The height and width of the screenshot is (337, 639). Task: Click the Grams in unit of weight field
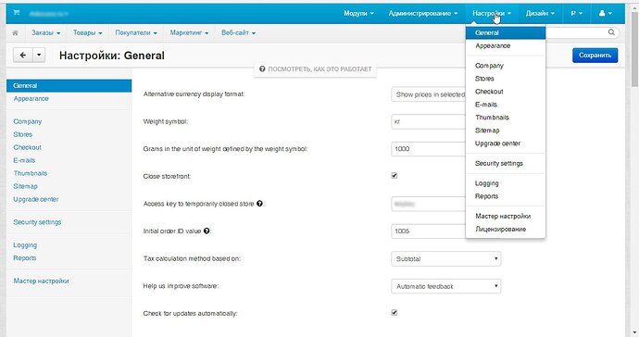[x=428, y=149]
